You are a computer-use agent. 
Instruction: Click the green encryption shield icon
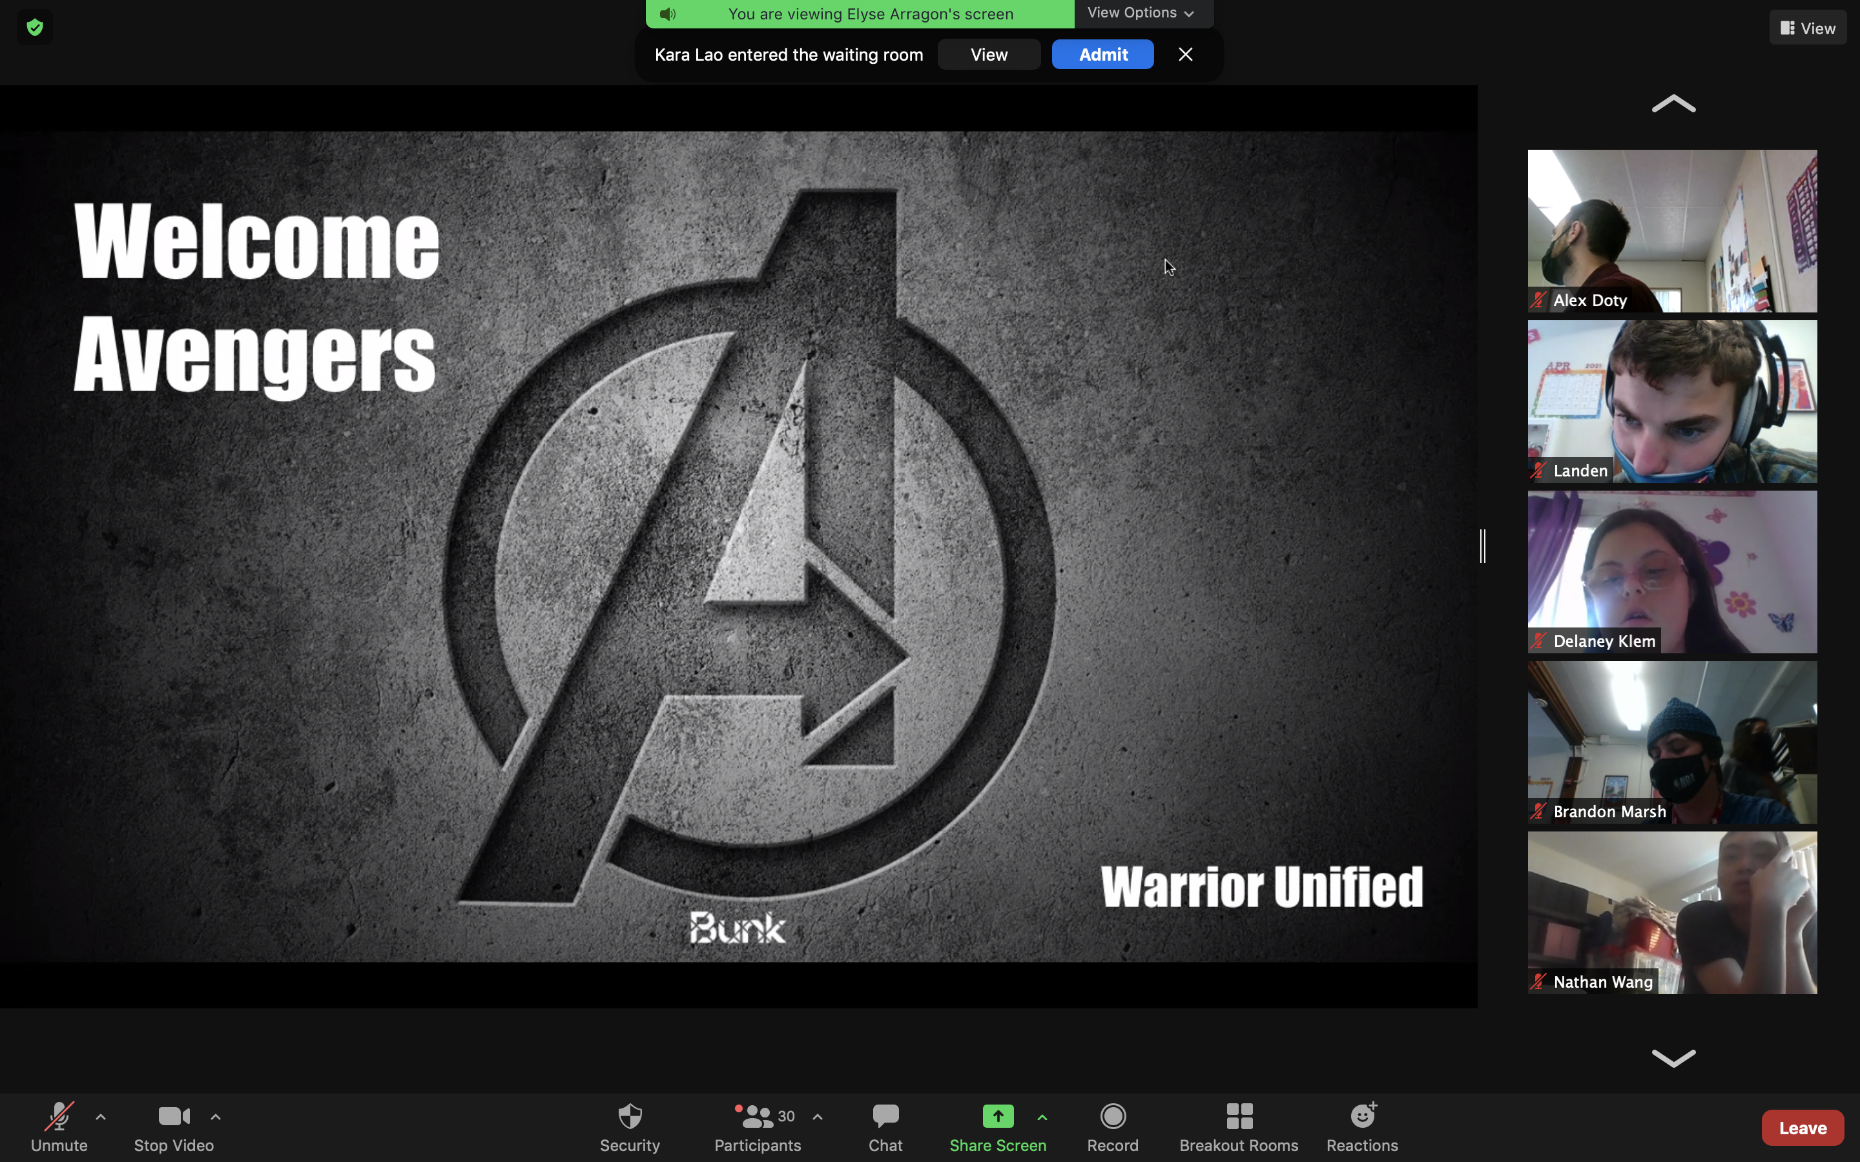(35, 28)
